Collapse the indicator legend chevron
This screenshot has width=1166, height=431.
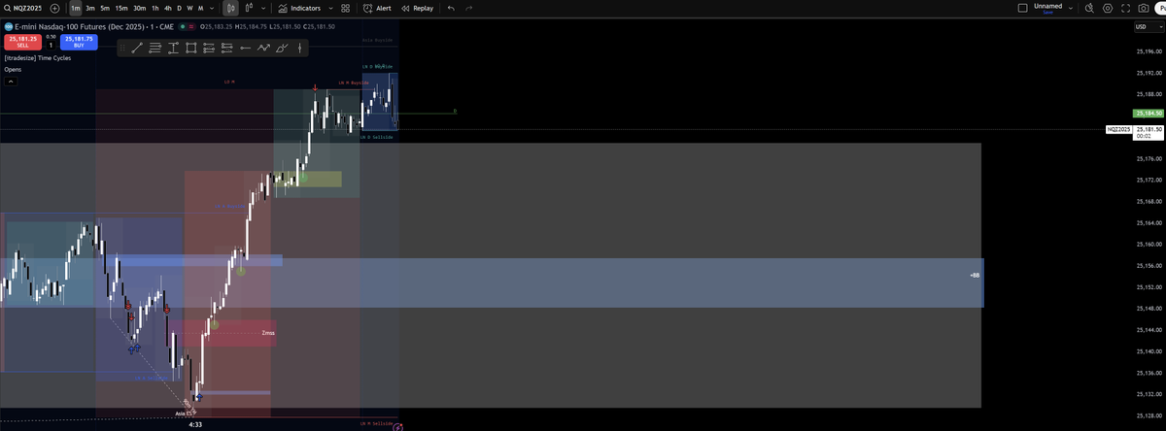tap(10, 82)
